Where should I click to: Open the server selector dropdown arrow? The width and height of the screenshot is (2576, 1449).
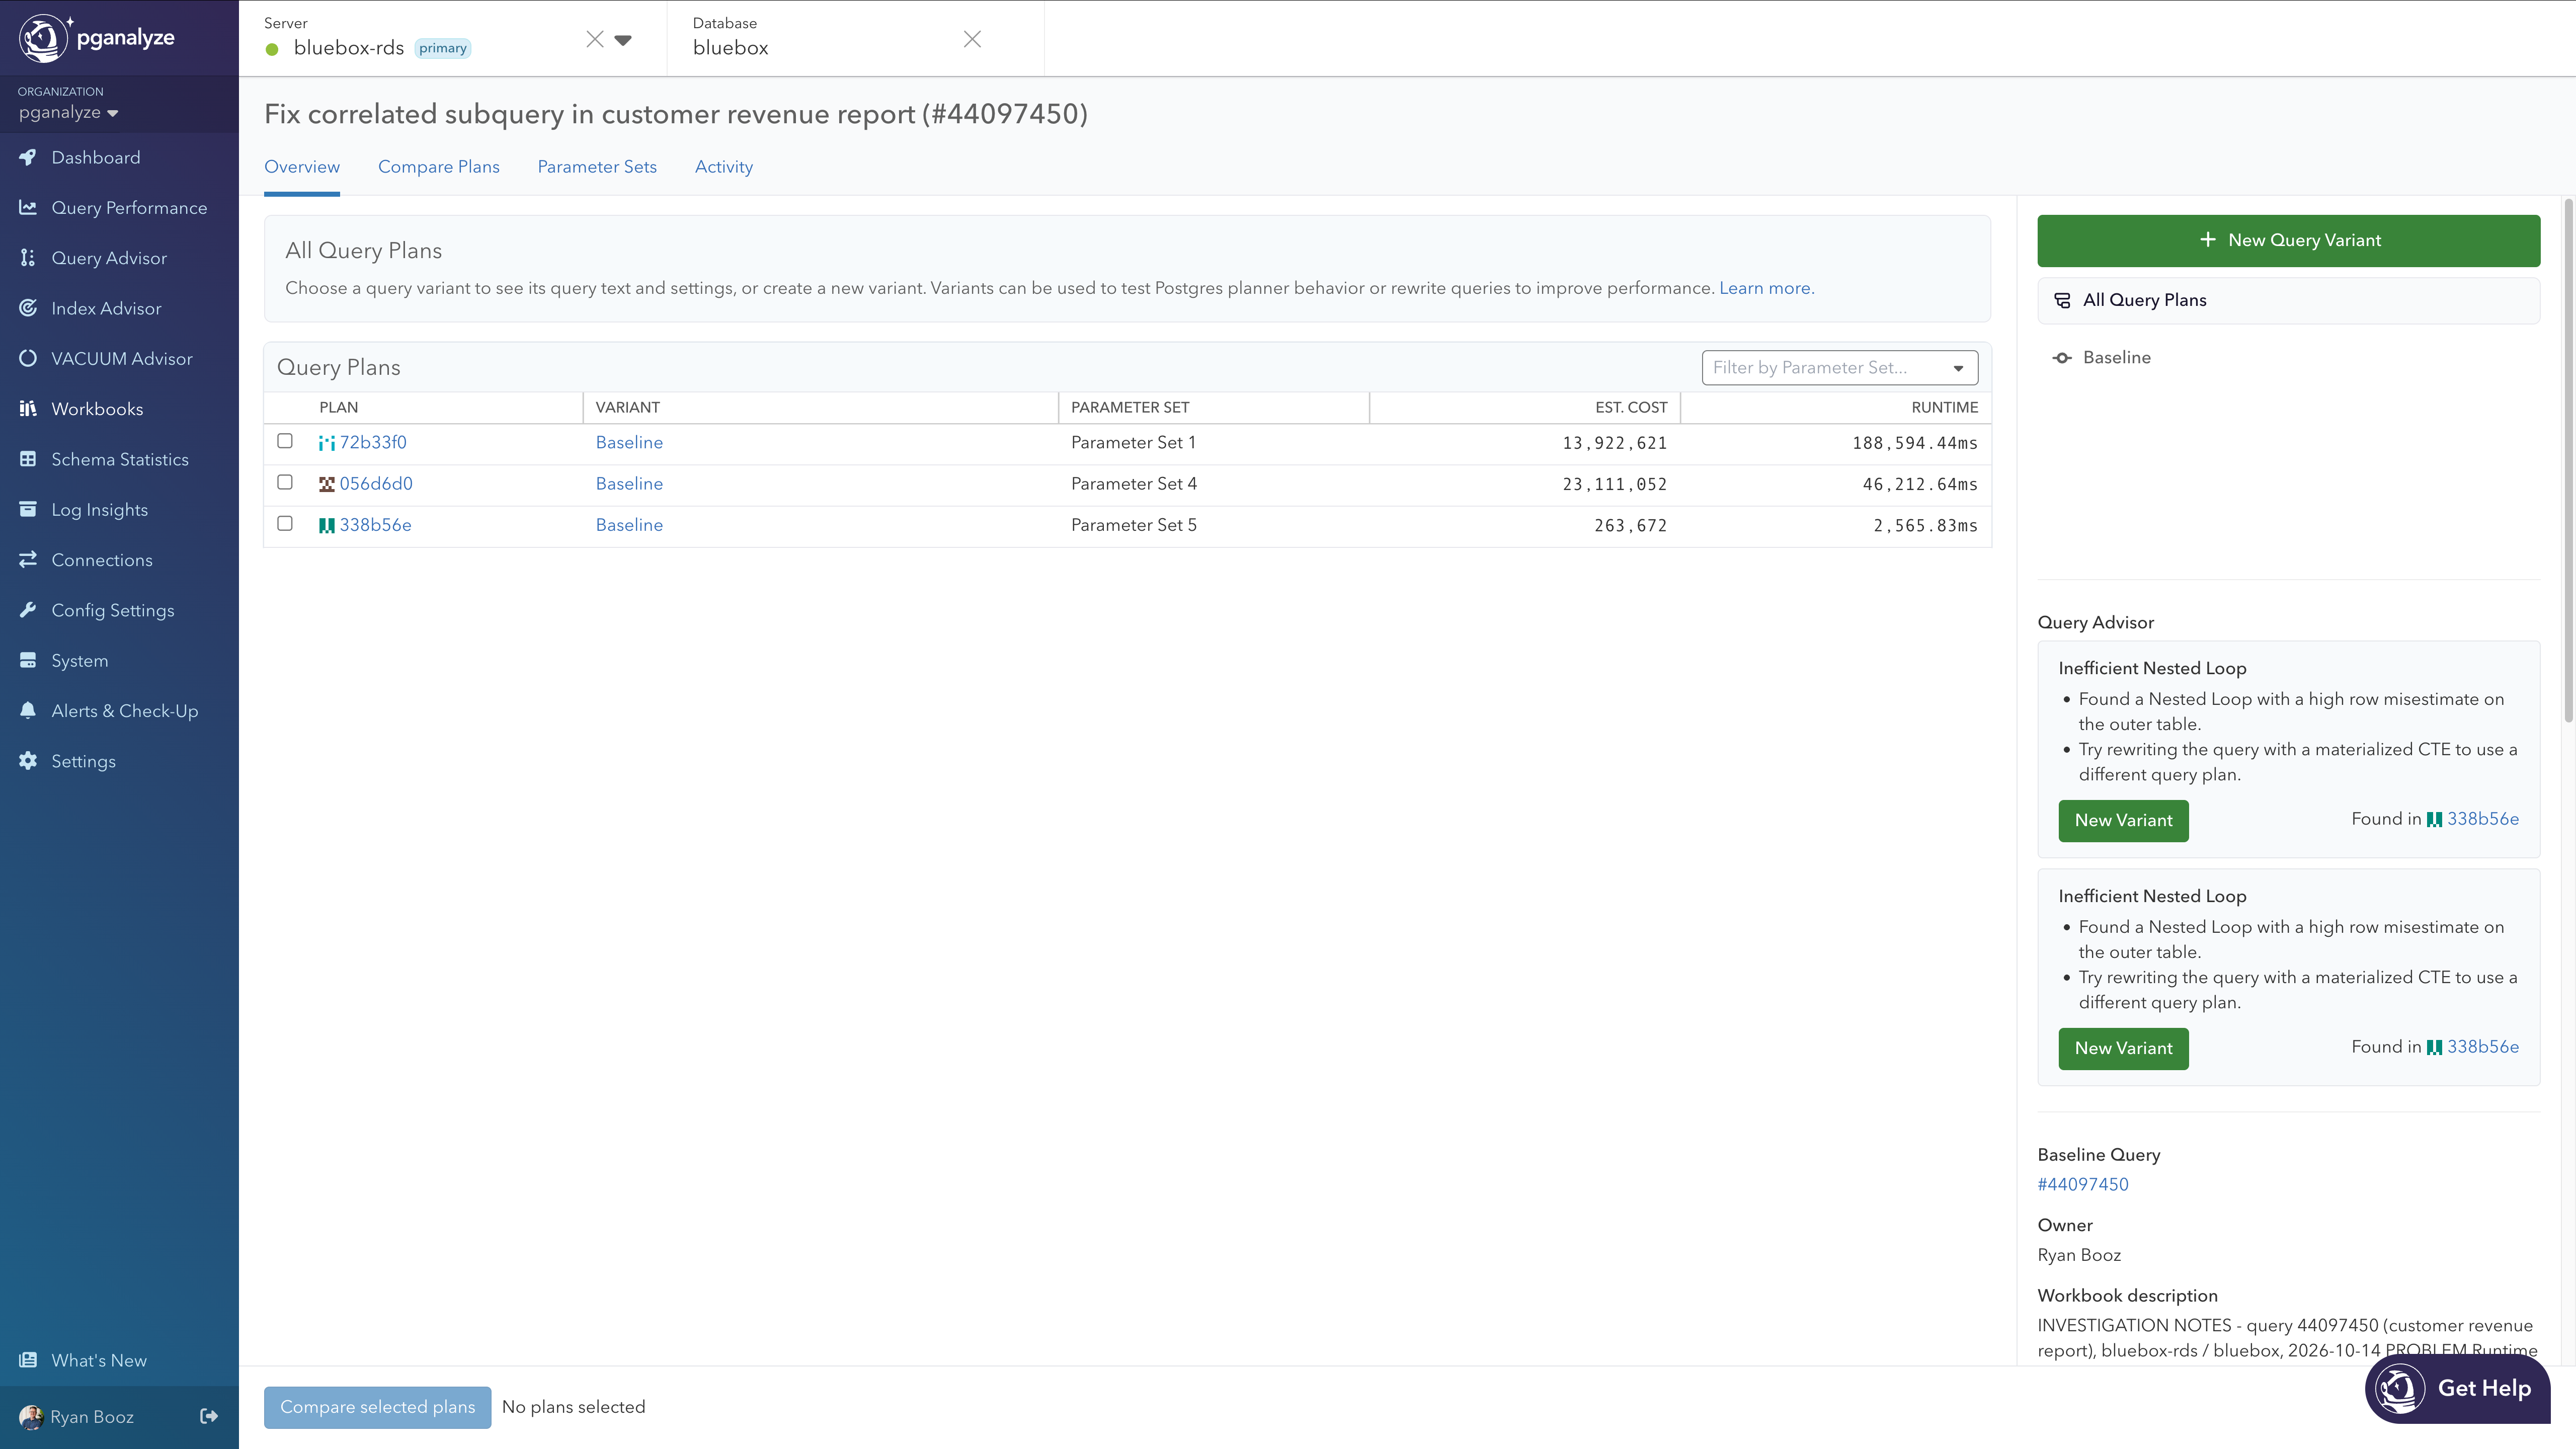click(x=623, y=40)
